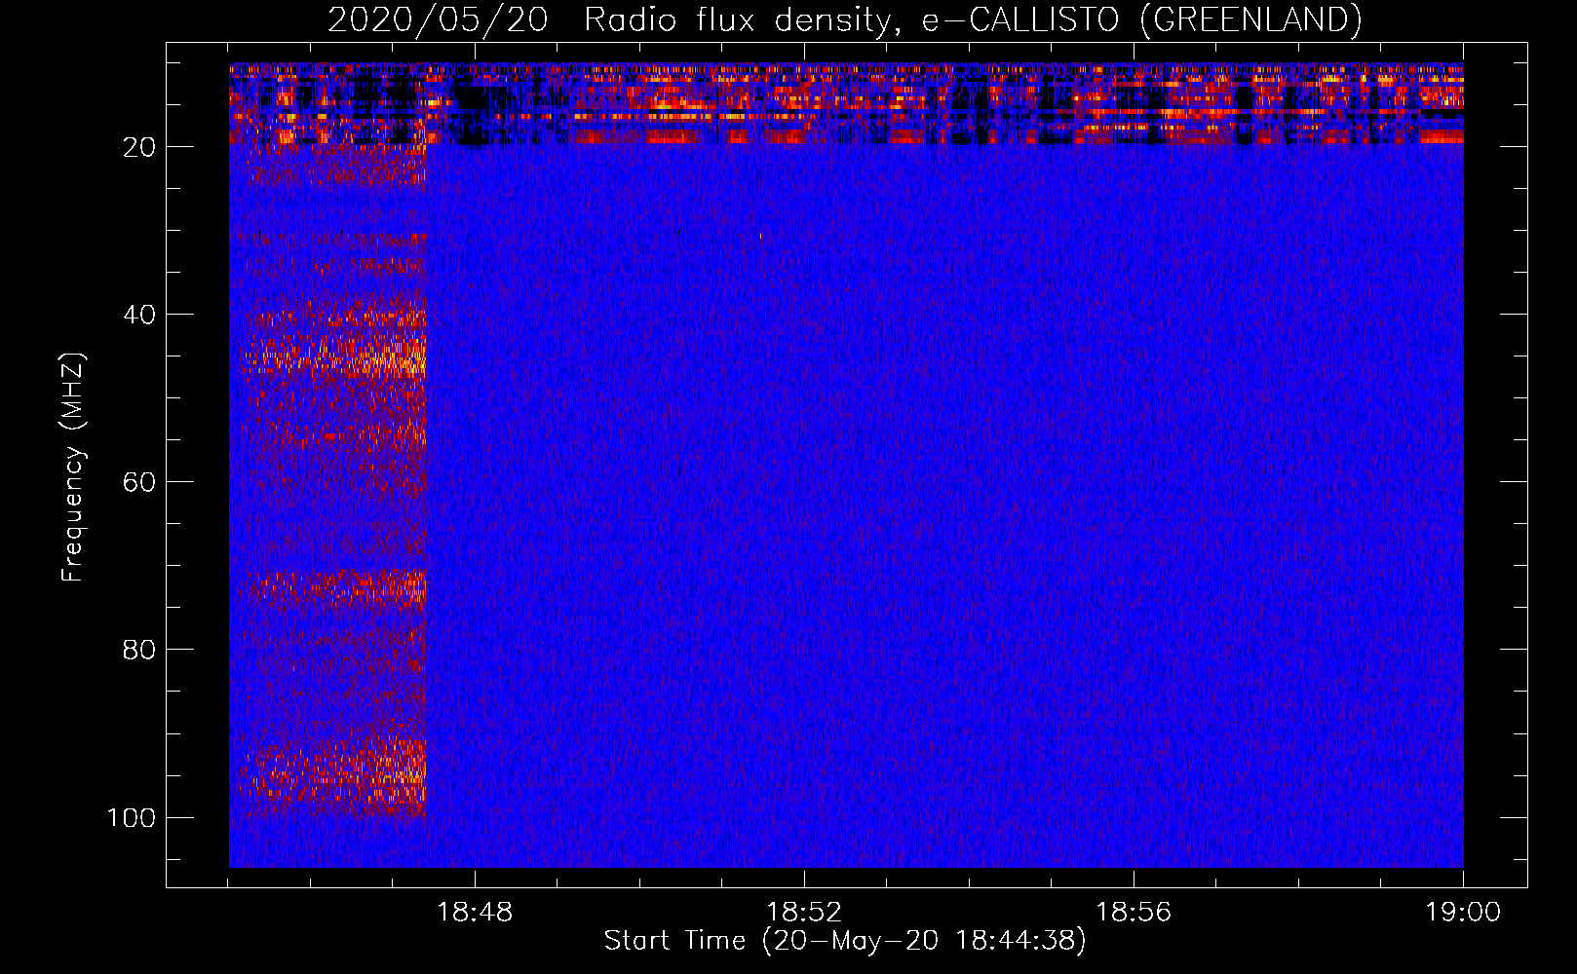Click the "Start Time (20-May-20 18:44:38)" label
This screenshot has width=1577, height=974.
[845, 941]
